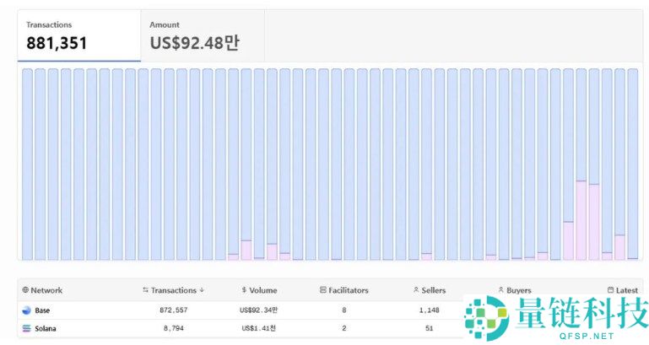
Task: Click the Network column header
Action: 46,290
